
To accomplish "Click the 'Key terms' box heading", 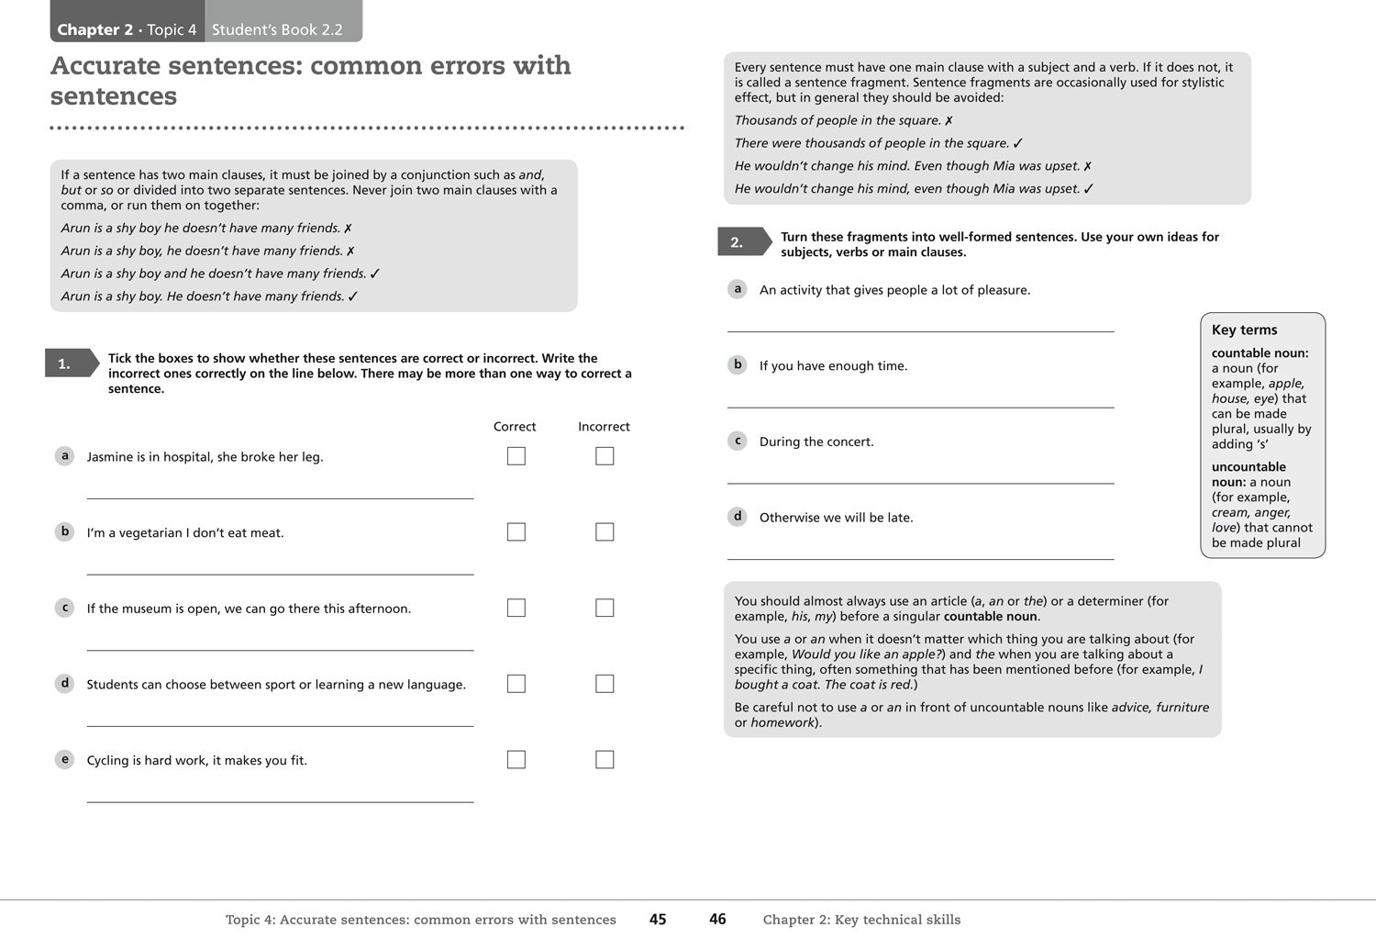I will point(1244,330).
